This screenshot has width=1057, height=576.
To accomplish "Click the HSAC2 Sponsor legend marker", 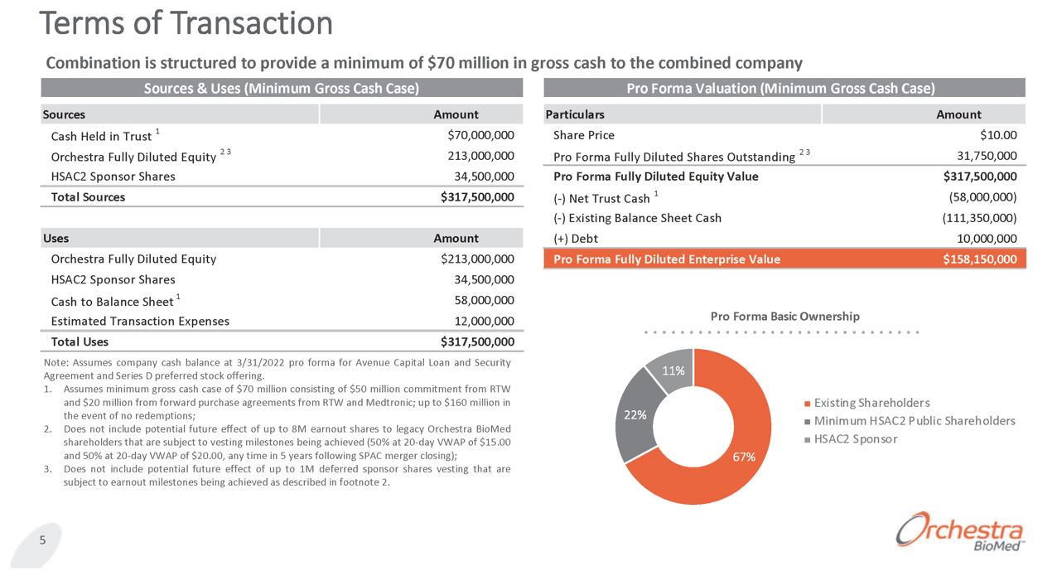I will tap(808, 439).
